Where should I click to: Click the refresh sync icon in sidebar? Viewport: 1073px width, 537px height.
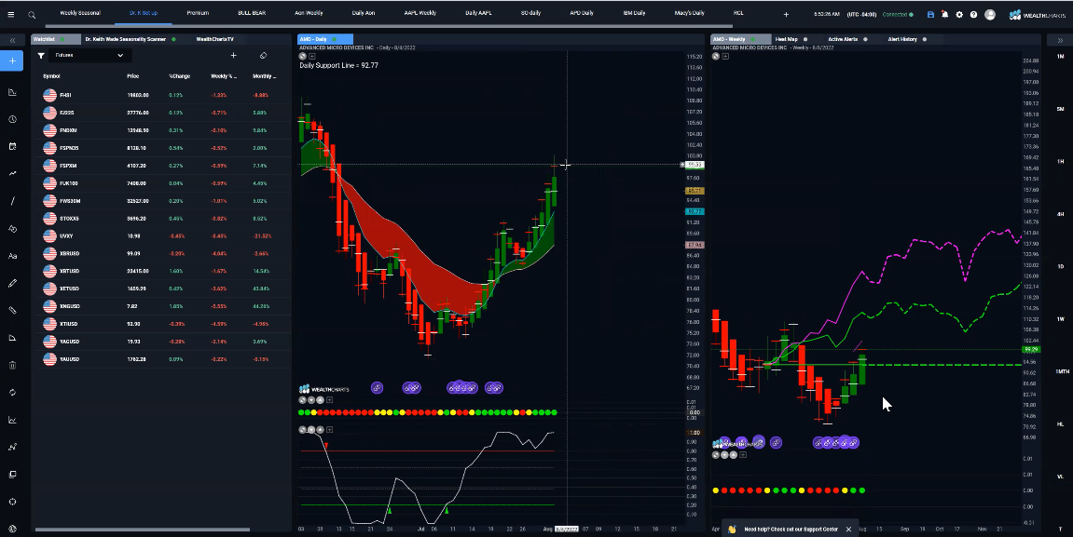pyautogui.click(x=12, y=392)
